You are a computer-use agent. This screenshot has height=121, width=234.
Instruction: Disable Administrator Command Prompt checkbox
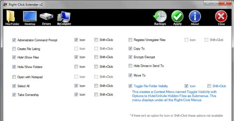click(14, 40)
